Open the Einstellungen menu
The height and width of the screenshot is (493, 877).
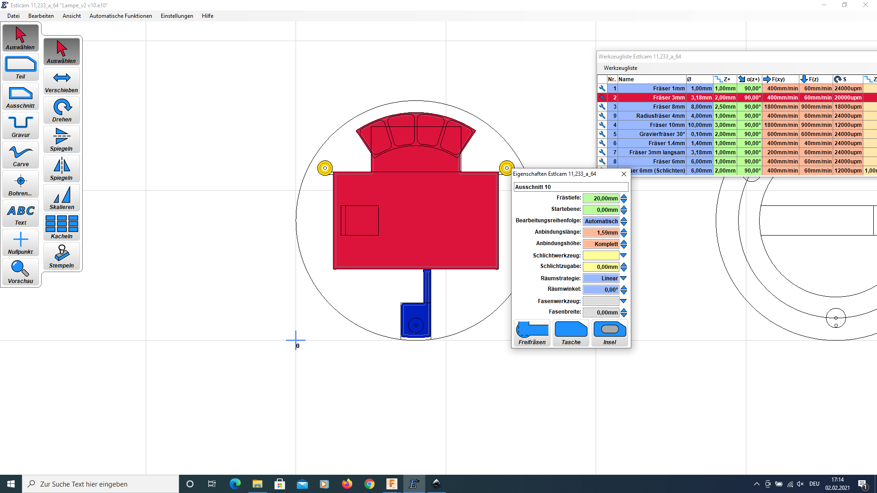click(177, 16)
